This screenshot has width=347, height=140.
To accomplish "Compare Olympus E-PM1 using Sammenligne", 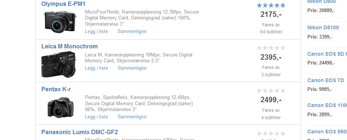I will [132, 32].
